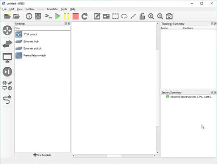Close the Servers Summary panel
The height and width of the screenshot is (164, 217).
pyautogui.click(x=215, y=92)
